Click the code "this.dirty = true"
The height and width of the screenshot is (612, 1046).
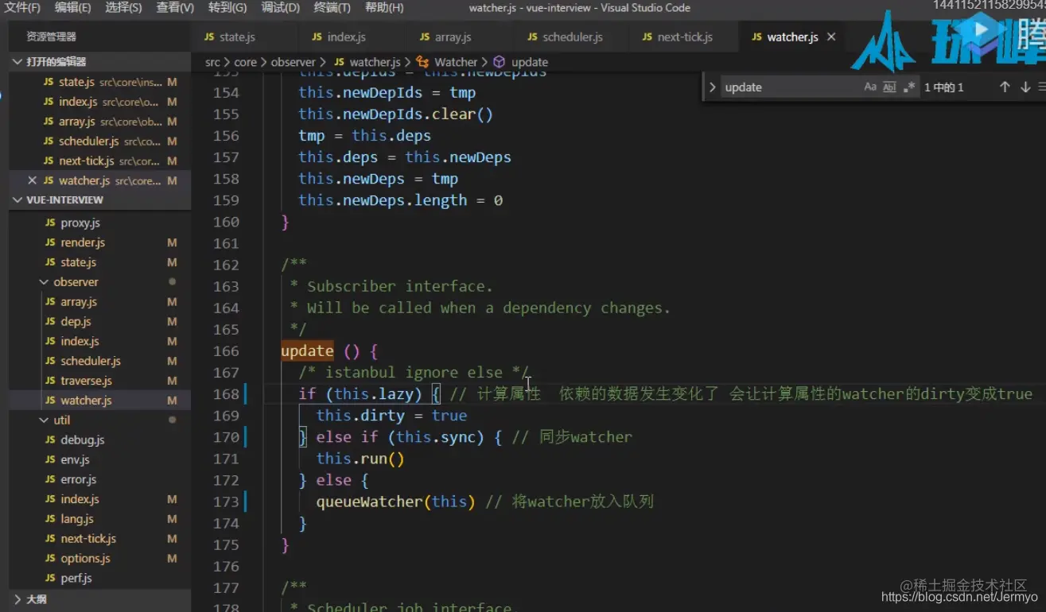point(391,416)
